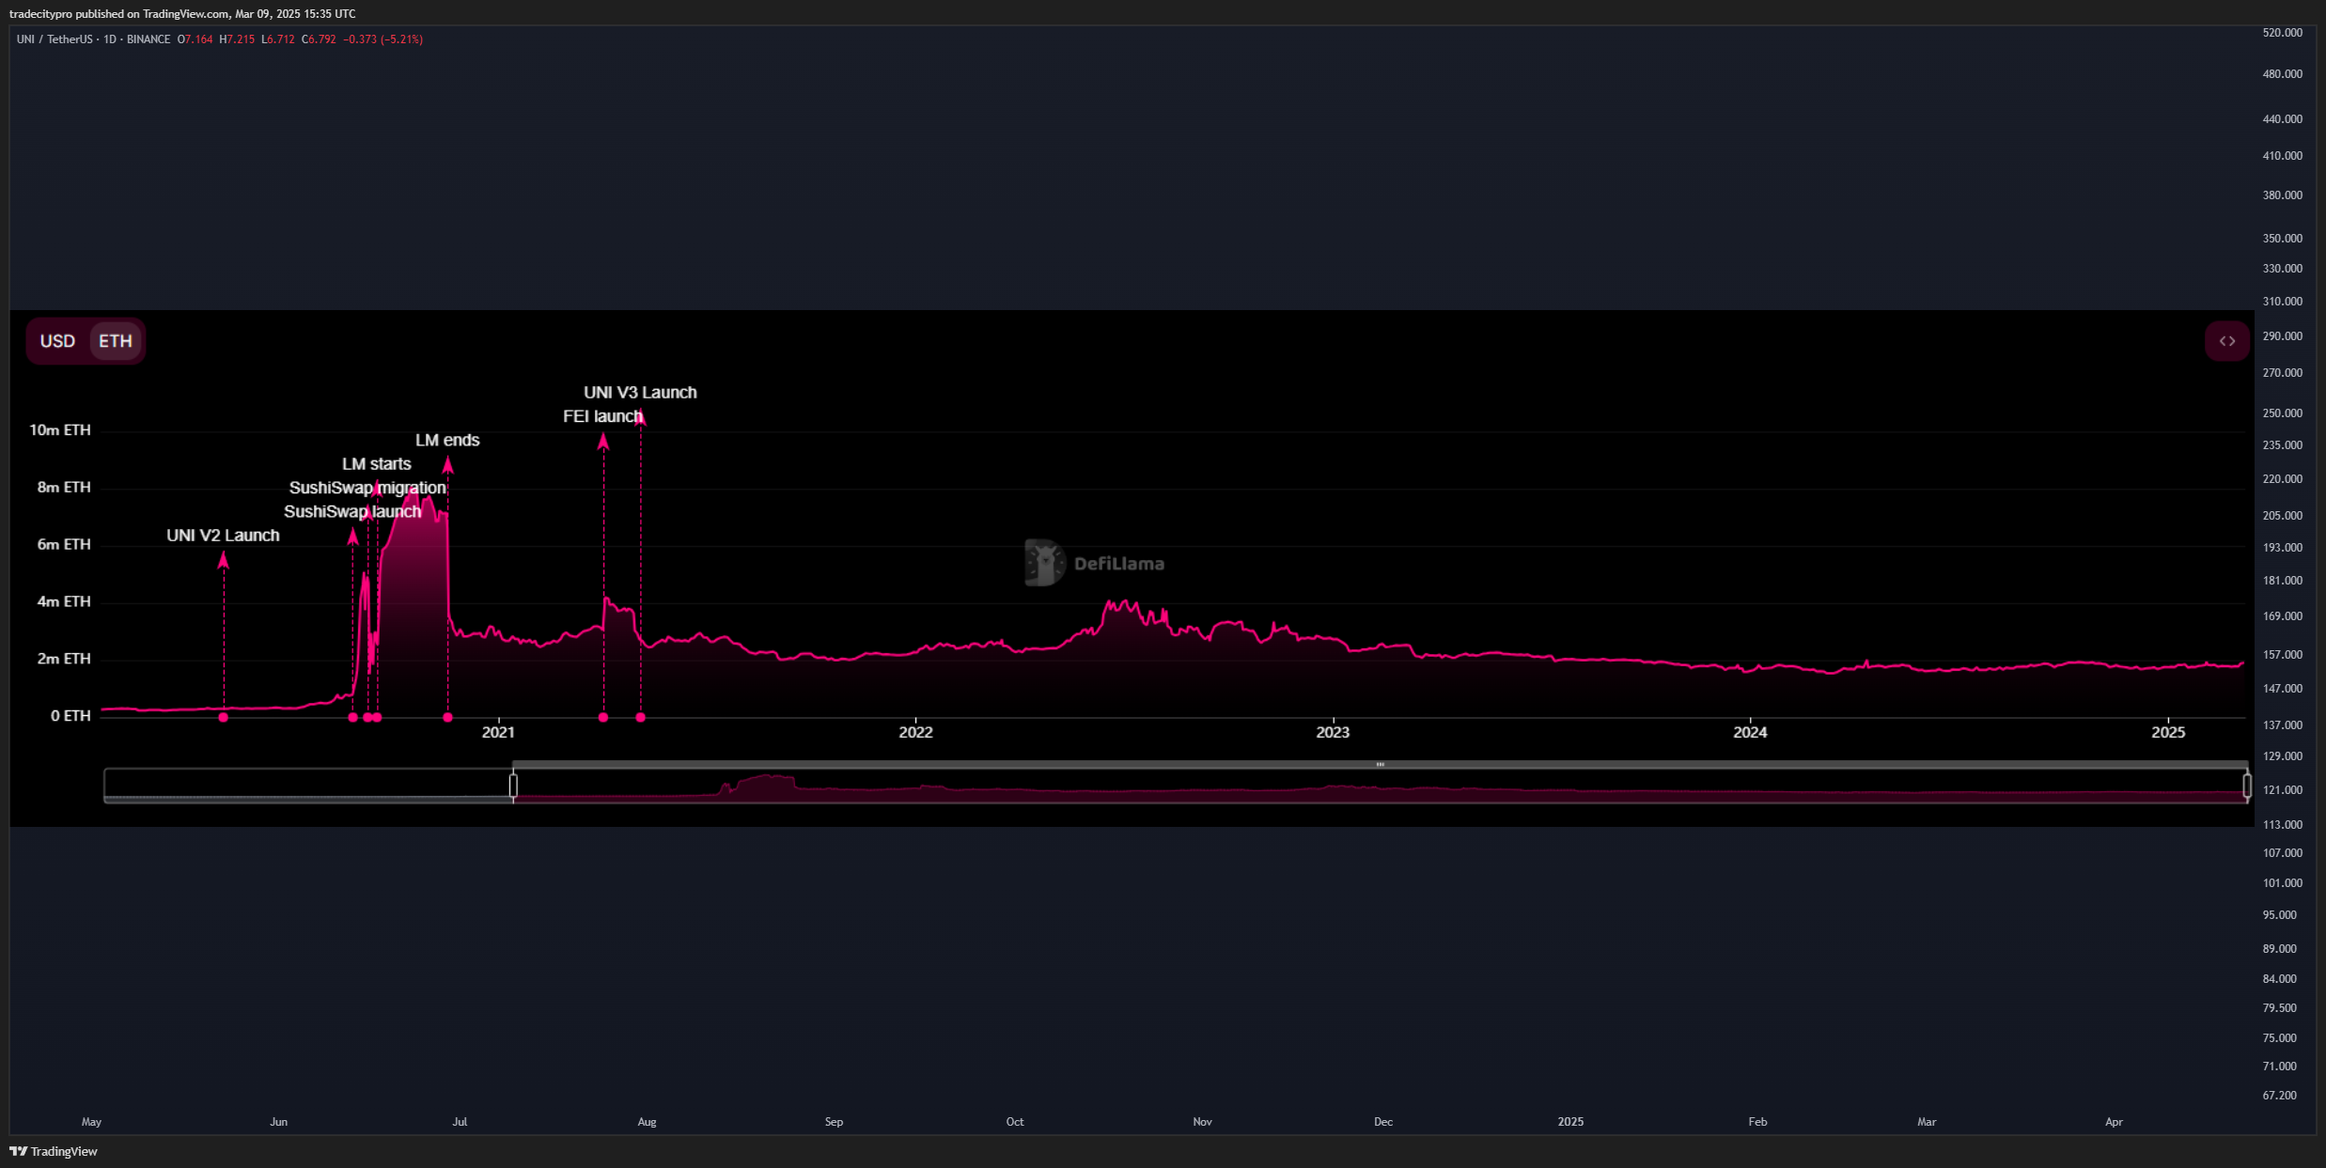Click the 6m ETH axis label

click(64, 545)
